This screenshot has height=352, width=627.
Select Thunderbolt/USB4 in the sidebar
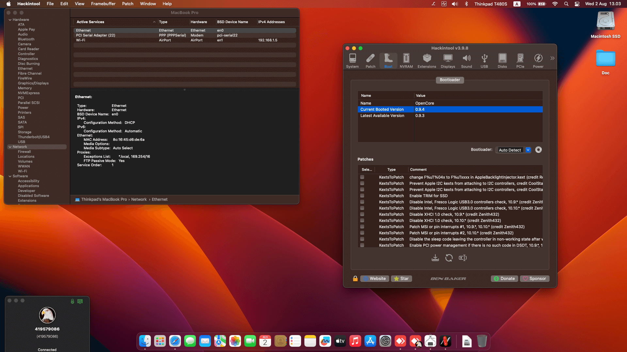point(34,137)
